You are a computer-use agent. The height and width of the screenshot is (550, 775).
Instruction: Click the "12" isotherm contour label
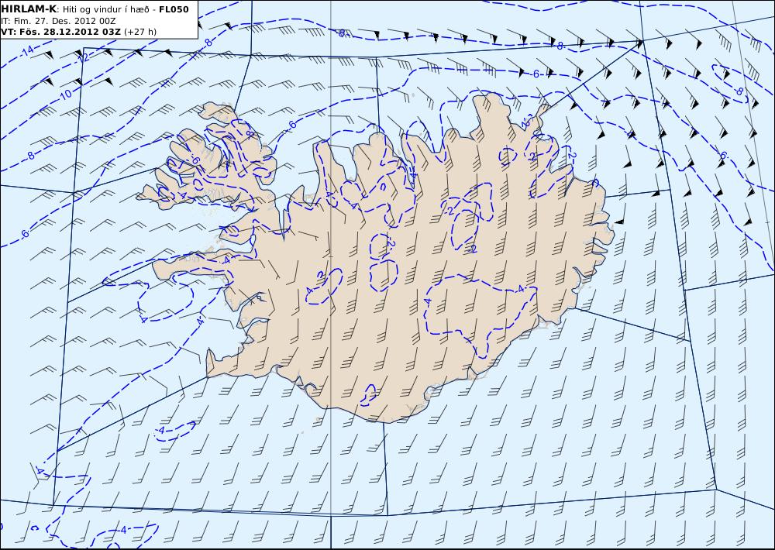(x=84, y=57)
